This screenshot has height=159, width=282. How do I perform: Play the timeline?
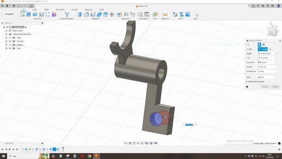pyautogui.click(x=10, y=149)
